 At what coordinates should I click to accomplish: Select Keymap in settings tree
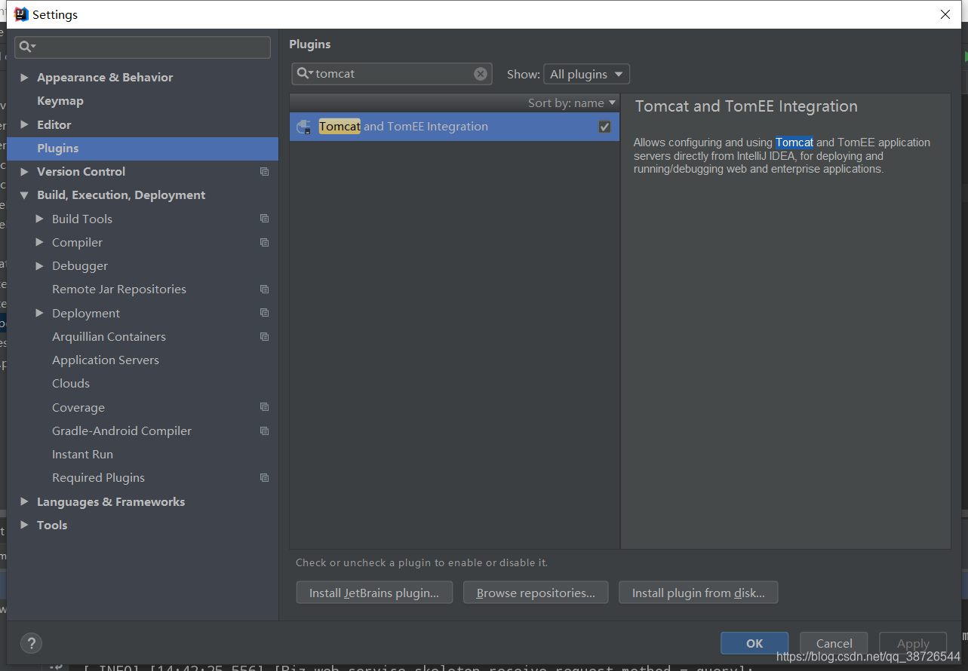[60, 101]
